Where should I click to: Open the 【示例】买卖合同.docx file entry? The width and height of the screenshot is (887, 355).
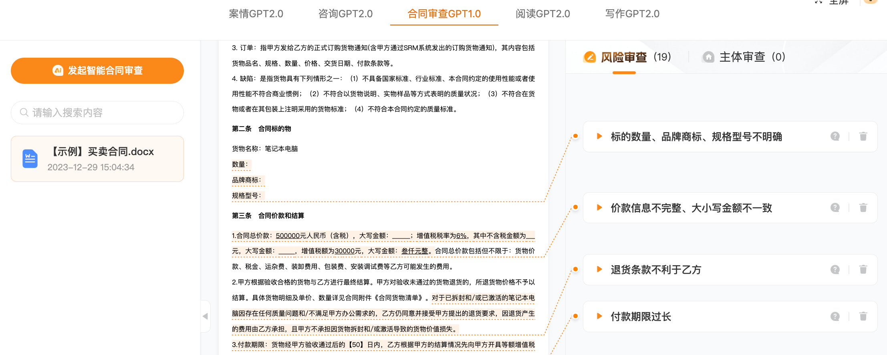[x=97, y=159]
